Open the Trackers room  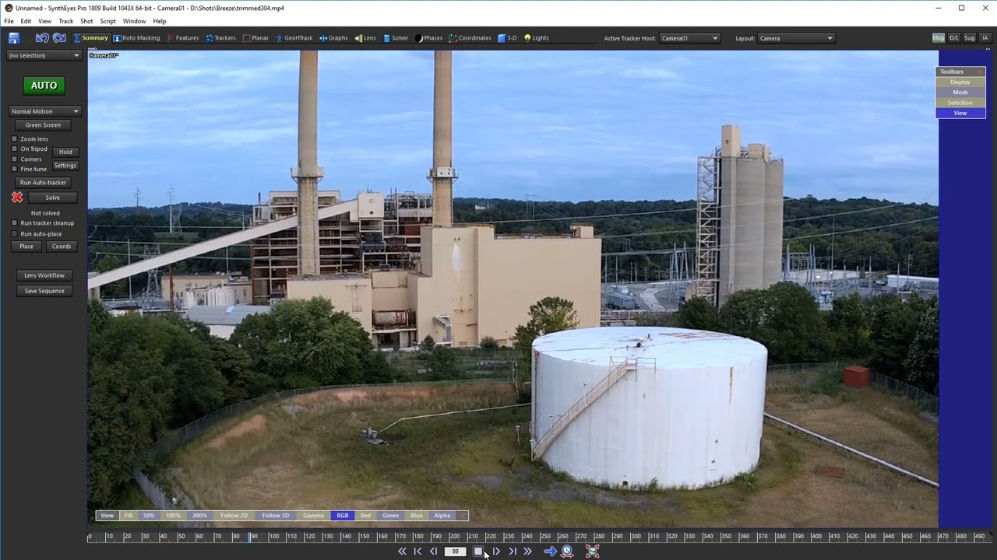(x=220, y=37)
